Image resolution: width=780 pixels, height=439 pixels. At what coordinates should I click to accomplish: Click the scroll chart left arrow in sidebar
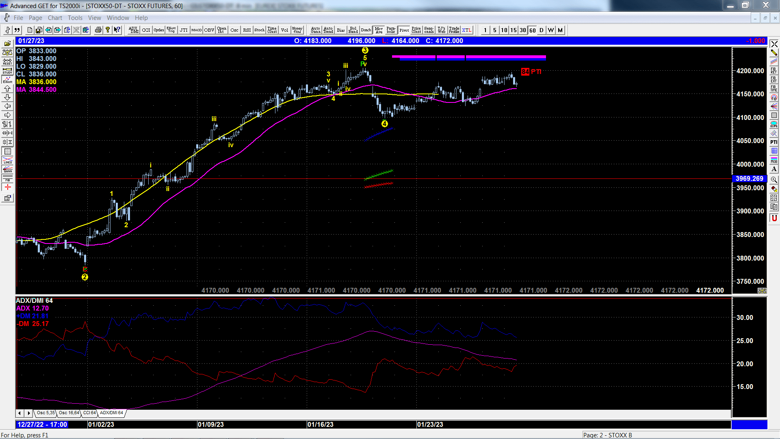tap(8, 106)
